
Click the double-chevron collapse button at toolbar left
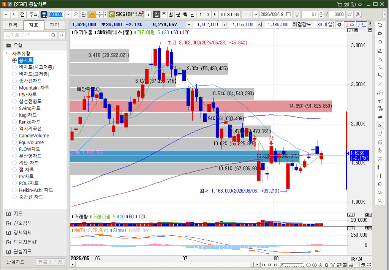point(6,14)
